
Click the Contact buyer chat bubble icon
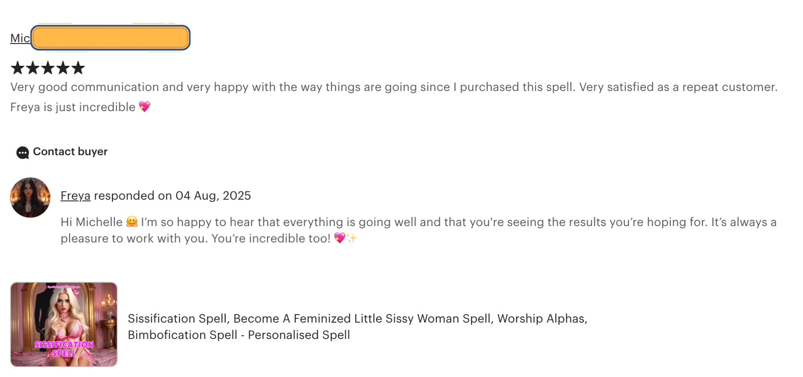(22, 153)
